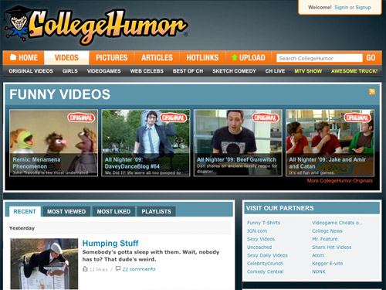Click the '12 likes' text
This screenshot has height=290, width=386.
[98, 269]
